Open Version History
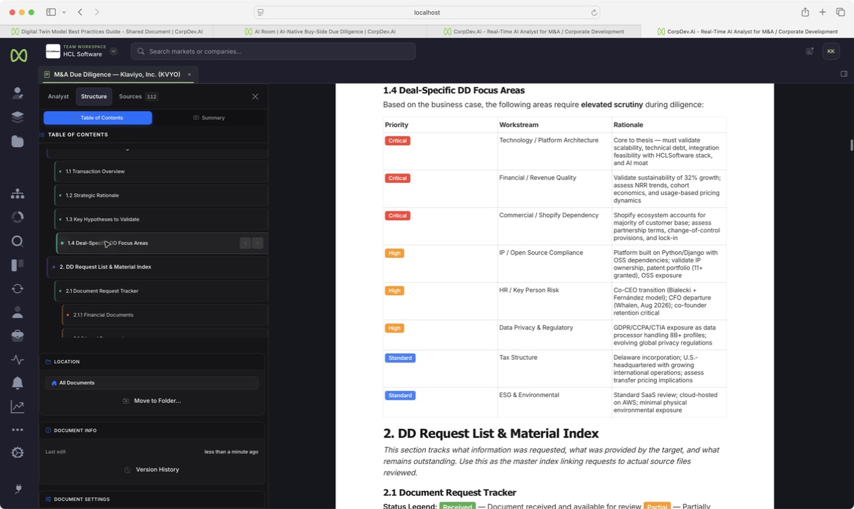Image resolution: width=854 pixels, height=509 pixels. [x=152, y=470]
